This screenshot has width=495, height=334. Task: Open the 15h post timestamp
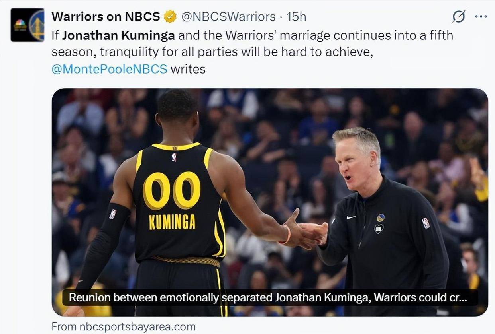[x=296, y=17]
